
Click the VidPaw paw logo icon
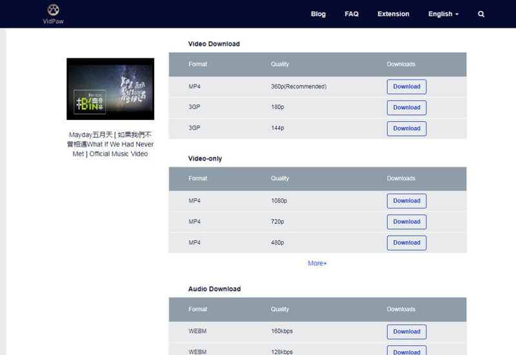(54, 10)
